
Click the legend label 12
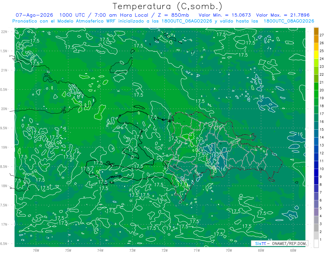click(x=322, y=153)
